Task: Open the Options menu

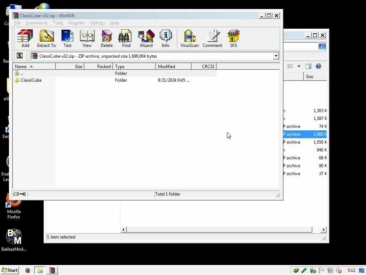Action: pos(98,23)
